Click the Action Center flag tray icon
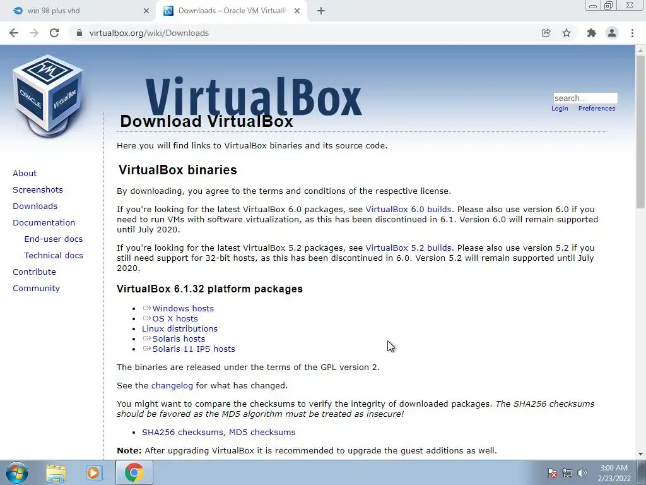The image size is (646, 485). coord(552,473)
